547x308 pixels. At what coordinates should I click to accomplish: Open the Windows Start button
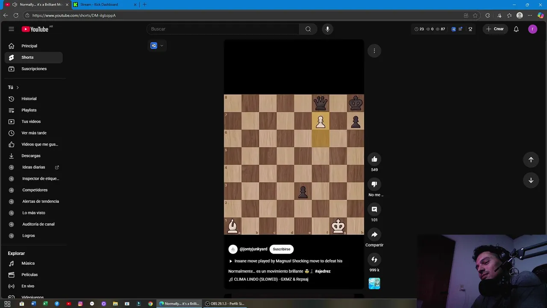click(x=7, y=304)
